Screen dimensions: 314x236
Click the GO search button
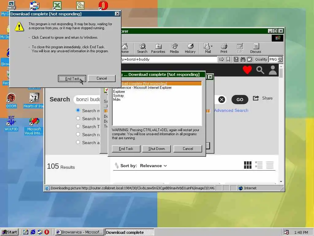pyautogui.click(x=240, y=100)
